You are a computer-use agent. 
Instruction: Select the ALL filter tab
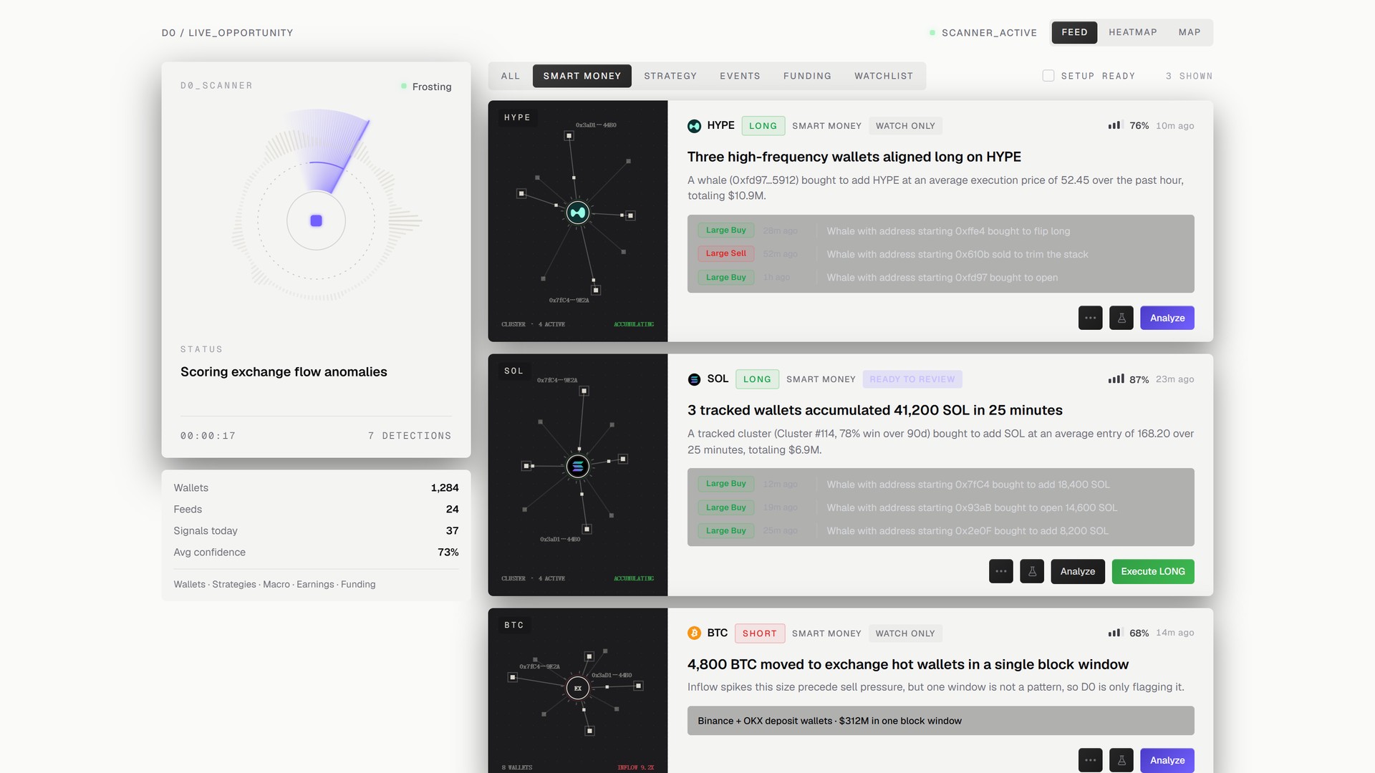pyautogui.click(x=511, y=76)
